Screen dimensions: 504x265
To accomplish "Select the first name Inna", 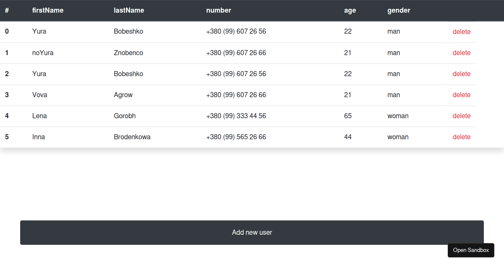I will click(x=39, y=137).
